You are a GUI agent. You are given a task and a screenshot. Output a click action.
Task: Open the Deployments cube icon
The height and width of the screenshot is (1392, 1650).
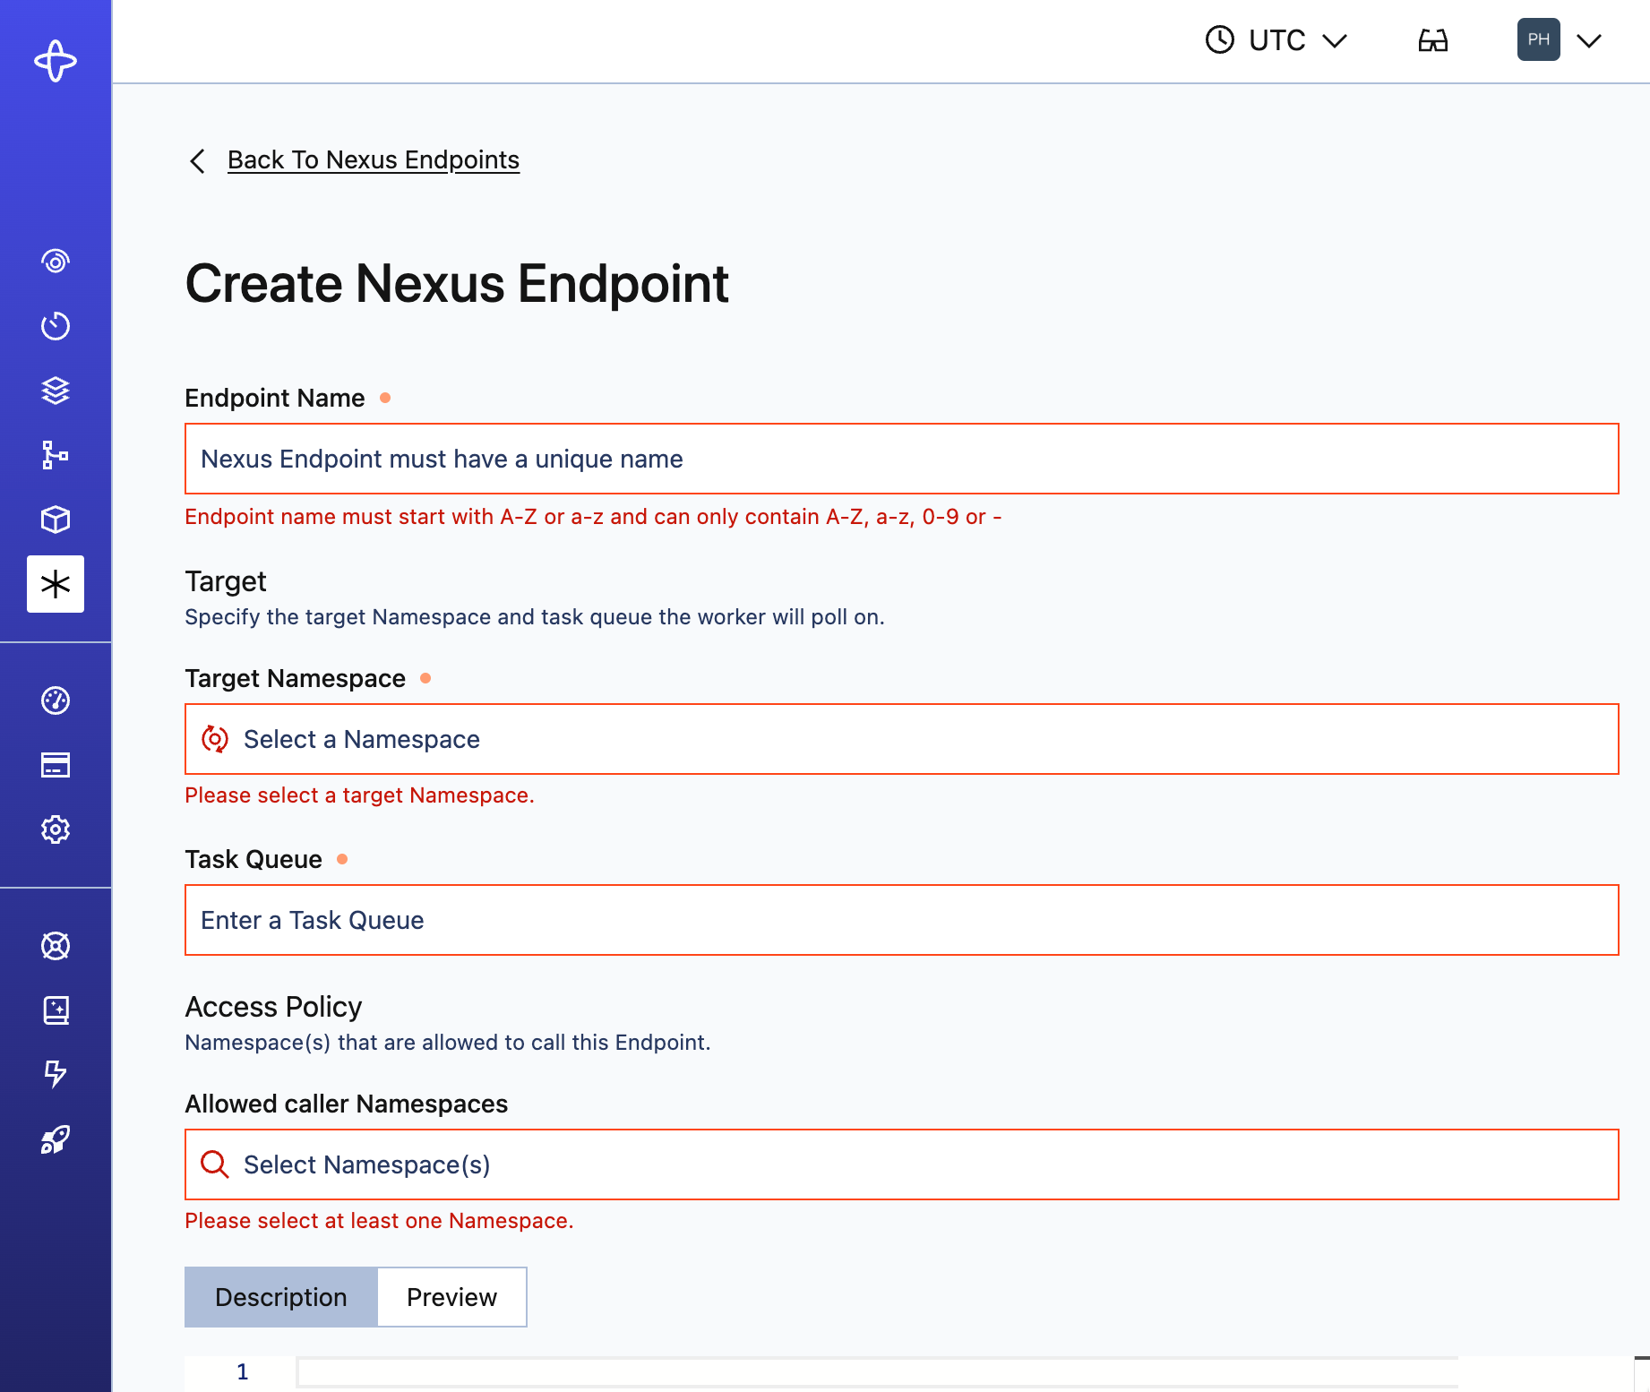[x=56, y=520]
